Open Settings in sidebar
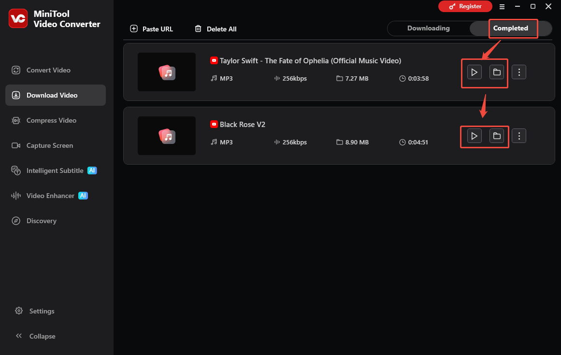The width and height of the screenshot is (561, 355). click(x=35, y=311)
